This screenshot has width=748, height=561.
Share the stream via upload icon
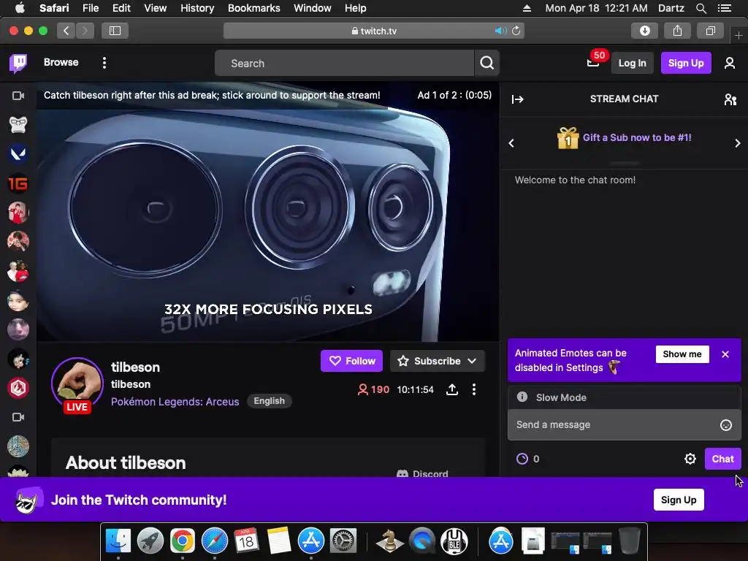[x=451, y=389]
